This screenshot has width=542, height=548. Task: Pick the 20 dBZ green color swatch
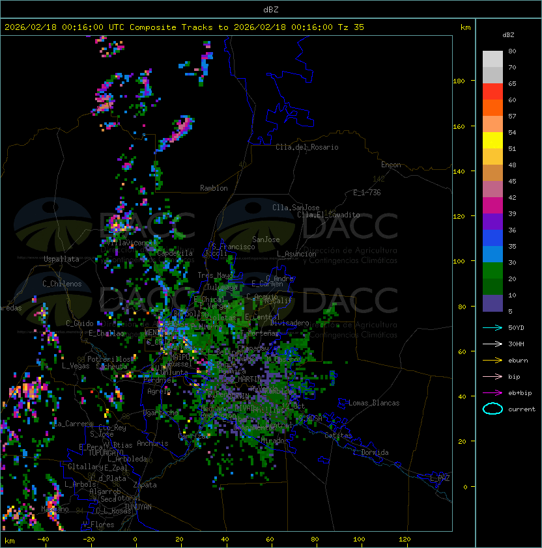492,286
